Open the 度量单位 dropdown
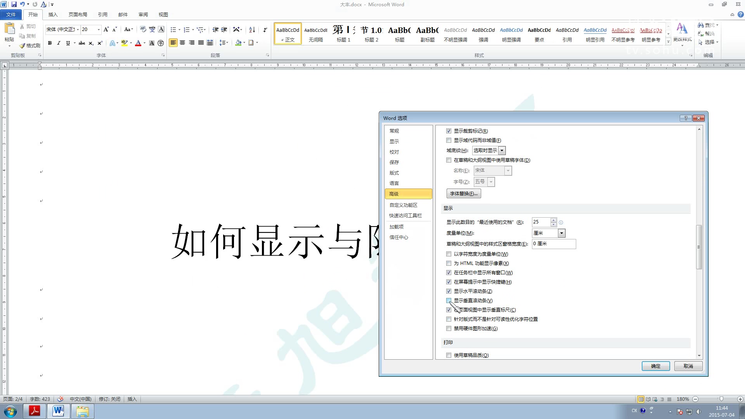Viewport: 745px width, 419px height. pos(561,233)
